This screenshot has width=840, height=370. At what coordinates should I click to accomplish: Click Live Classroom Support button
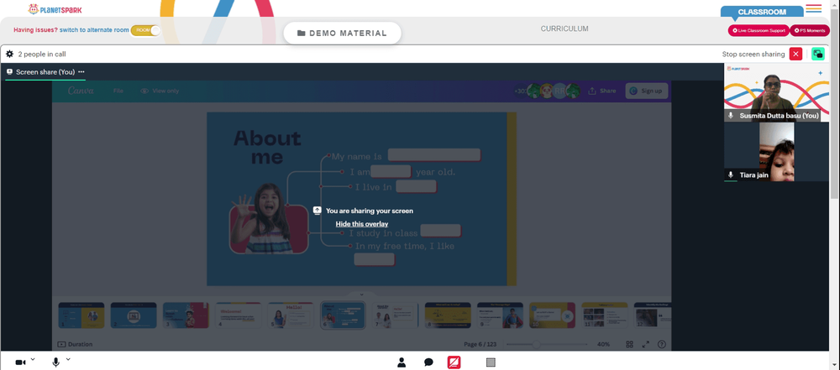point(759,31)
